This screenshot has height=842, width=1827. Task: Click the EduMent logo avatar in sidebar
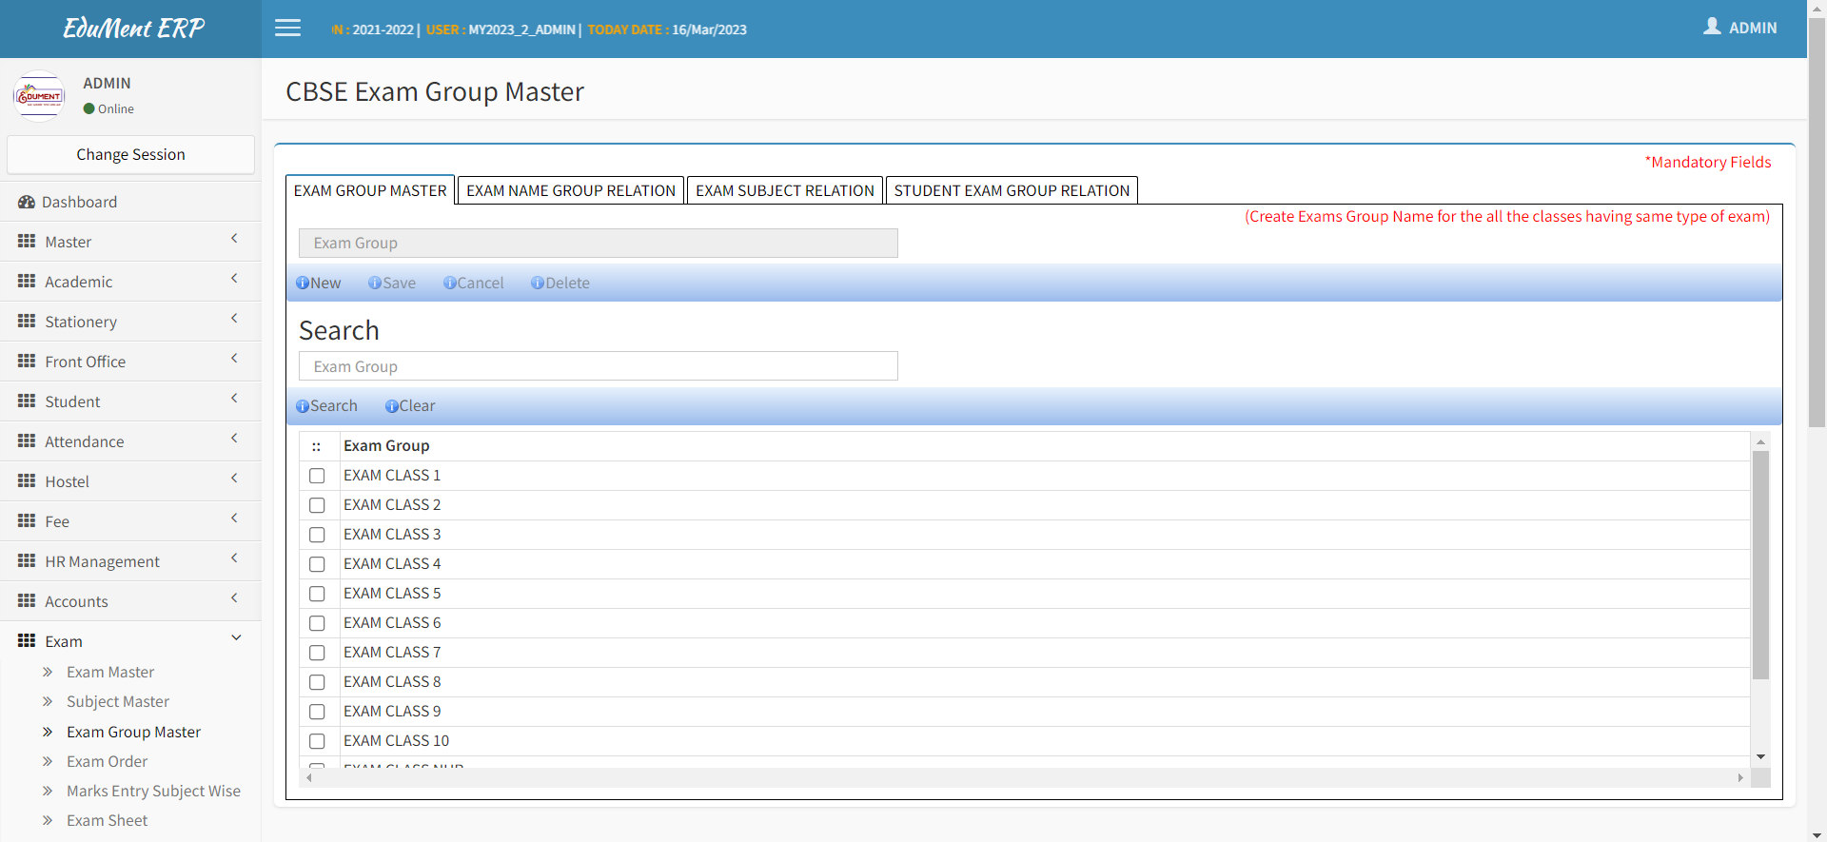[x=39, y=96]
